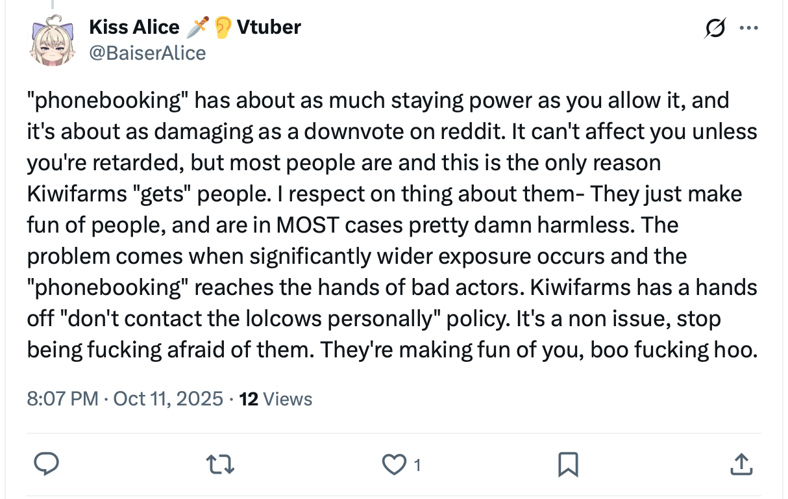Open Kiss Alice's profile avatar
This screenshot has width=788, height=499.
pyautogui.click(x=52, y=40)
